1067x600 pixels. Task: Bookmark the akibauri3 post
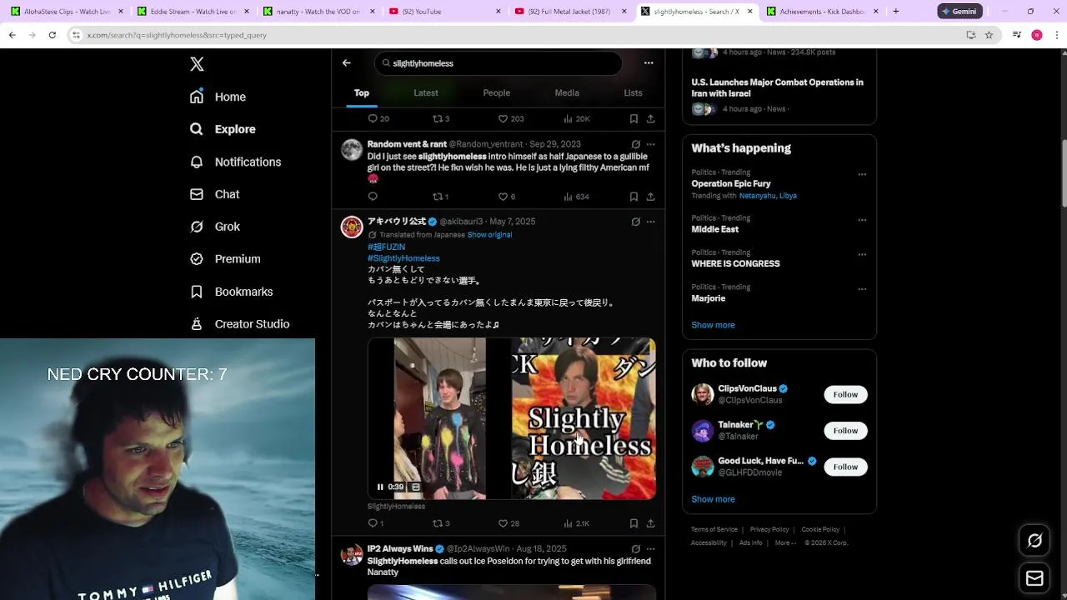(x=634, y=523)
